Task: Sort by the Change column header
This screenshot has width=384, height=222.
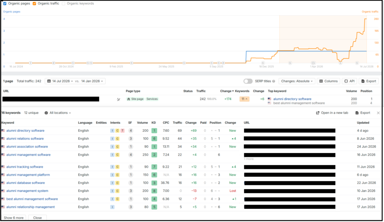Action: pos(227,91)
